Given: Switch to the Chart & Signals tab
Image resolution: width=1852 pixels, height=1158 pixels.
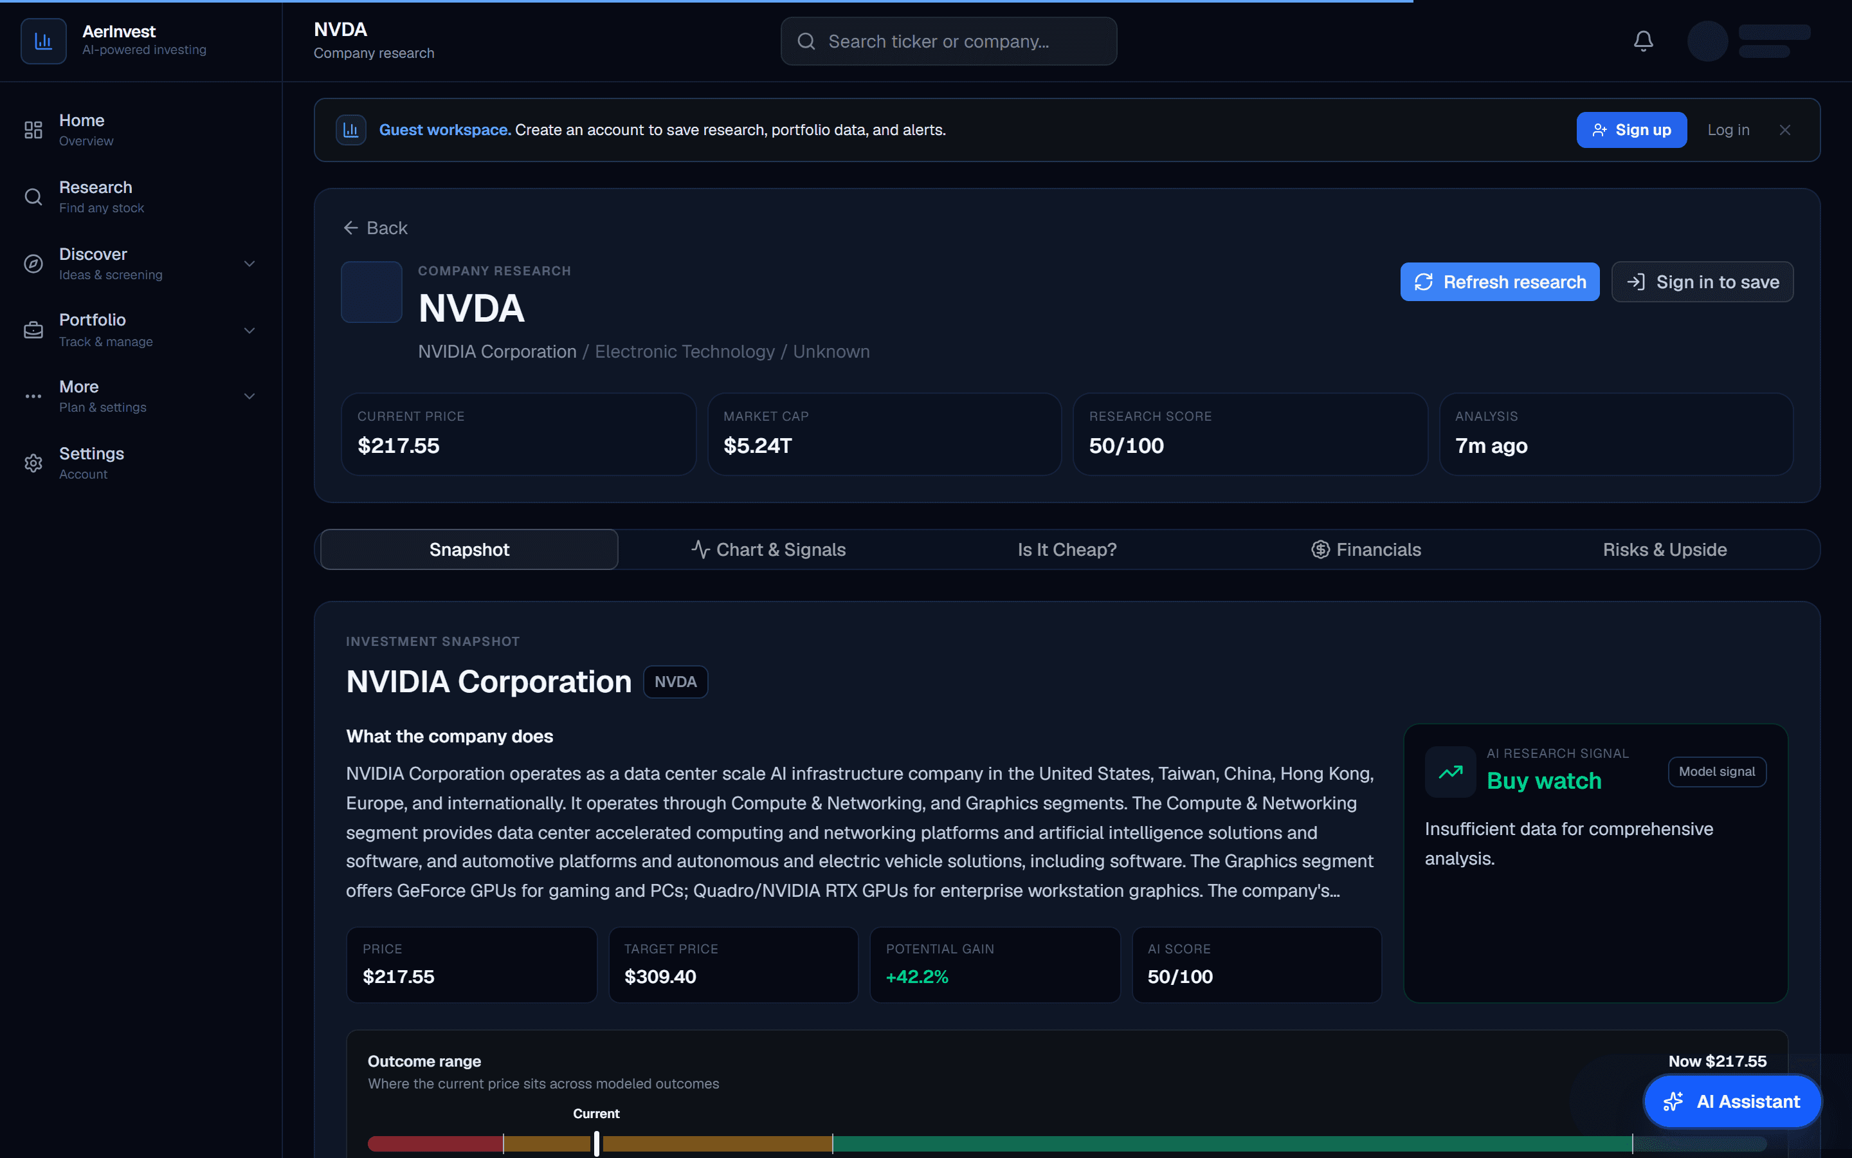Looking at the screenshot, I should coord(768,549).
